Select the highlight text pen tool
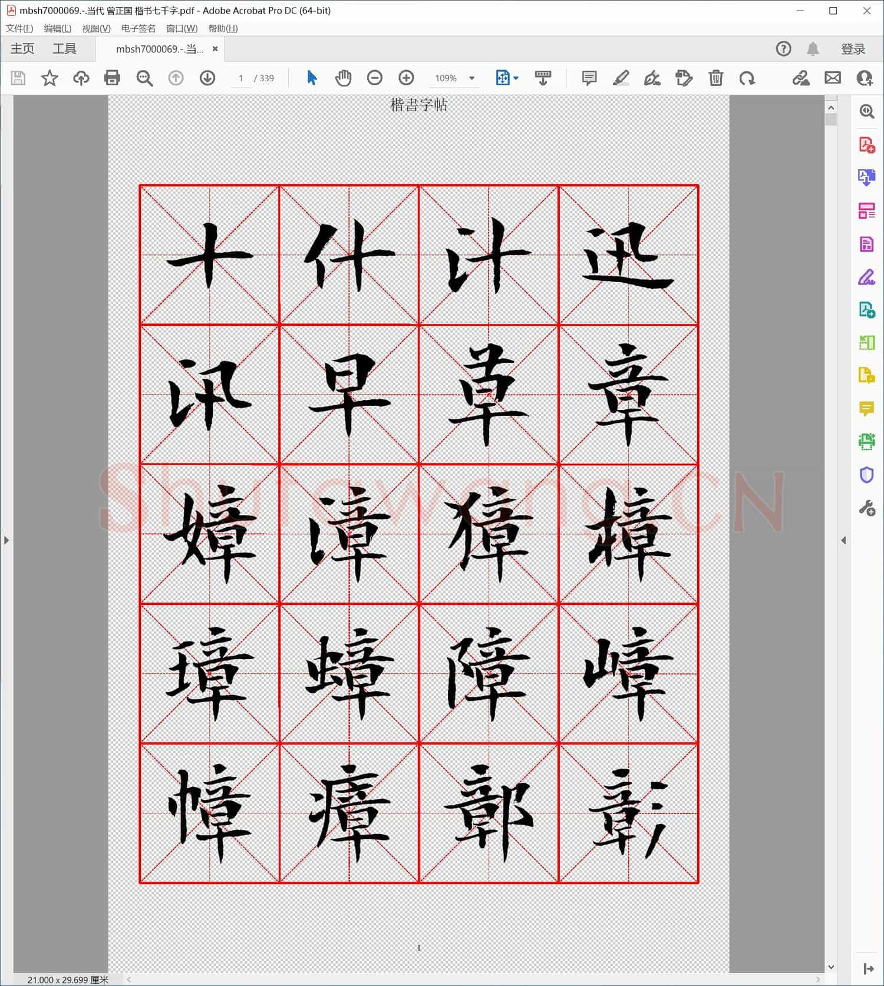The width and height of the screenshot is (884, 986). click(621, 78)
